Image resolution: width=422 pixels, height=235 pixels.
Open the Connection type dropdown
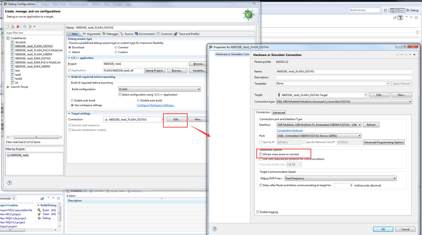(344, 101)
